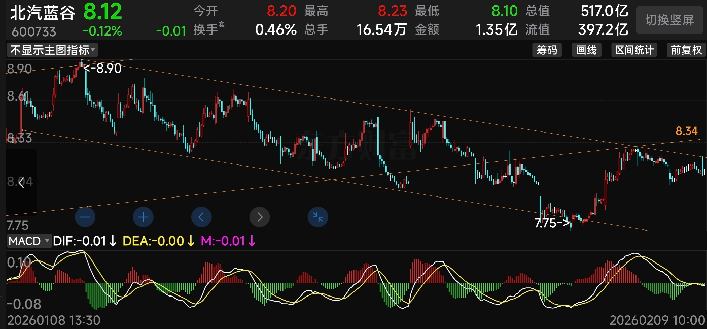Zoom out the chart with minus icon
707x329 pixels.
tap(85, 217)
